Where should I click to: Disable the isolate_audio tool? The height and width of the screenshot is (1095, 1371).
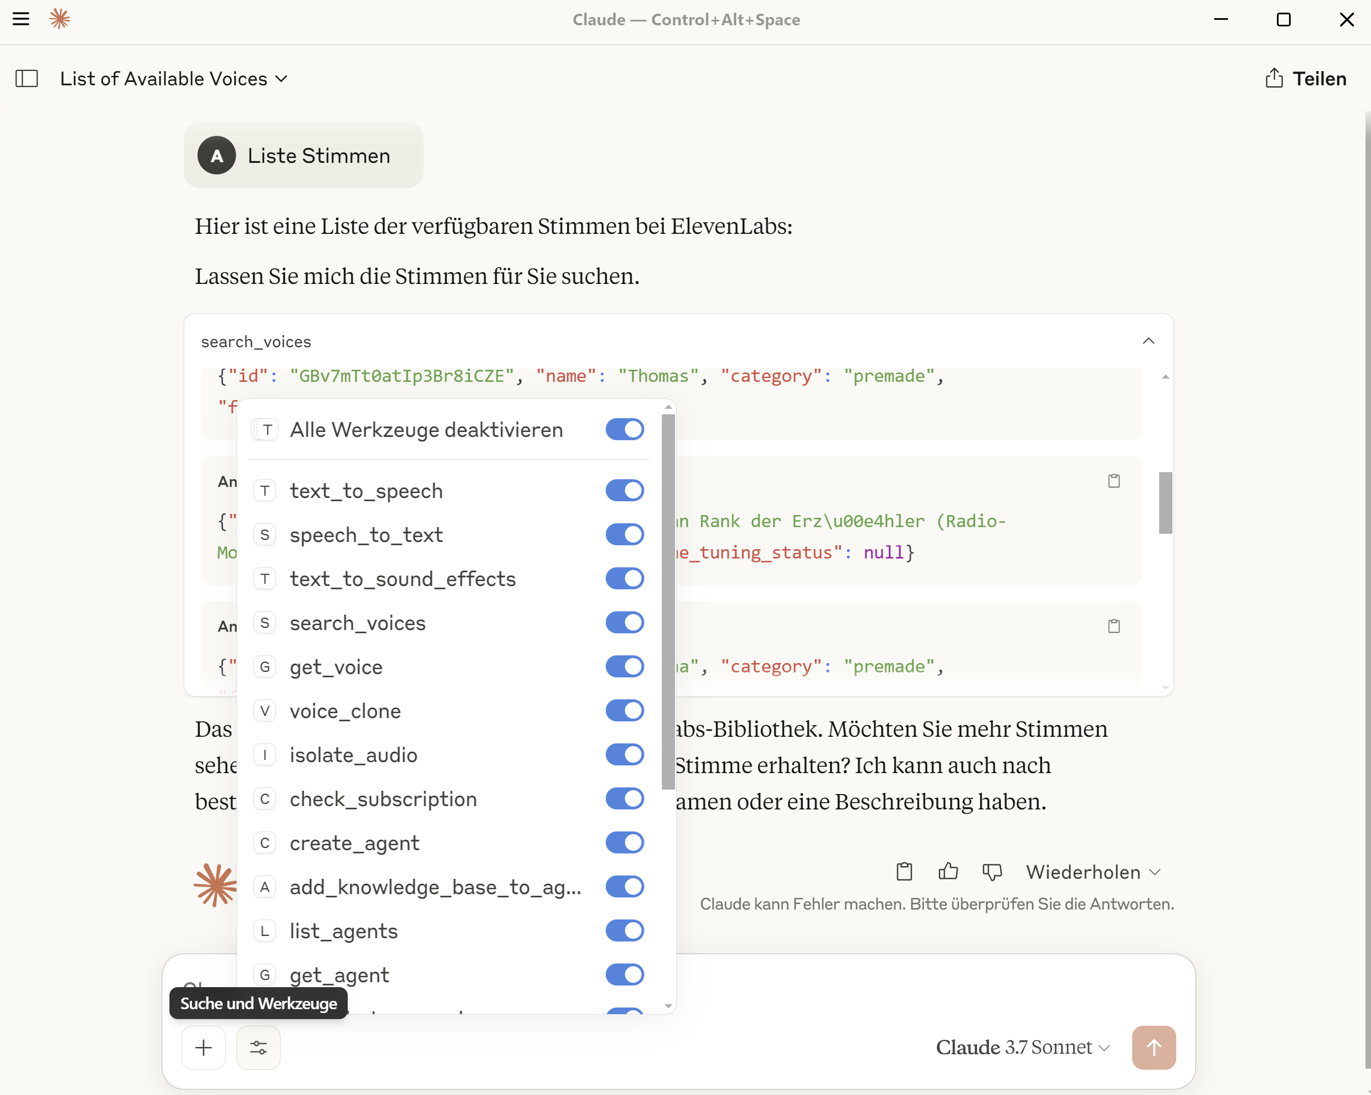[624, 755]
